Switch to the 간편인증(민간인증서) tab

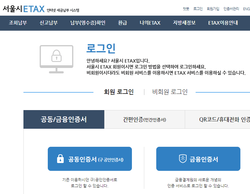click(145, 119)
